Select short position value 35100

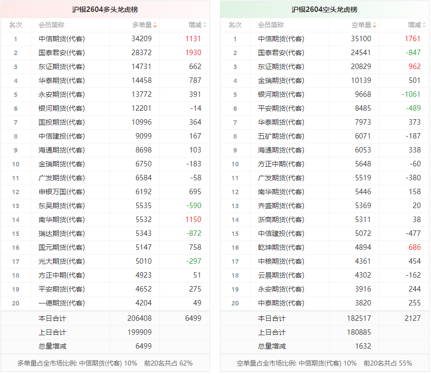pos(361,39)
